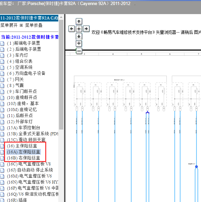Open (15C)滑动 倾斜天窗
This screenshot has width=201, height=202.
(x=26, y=140)
